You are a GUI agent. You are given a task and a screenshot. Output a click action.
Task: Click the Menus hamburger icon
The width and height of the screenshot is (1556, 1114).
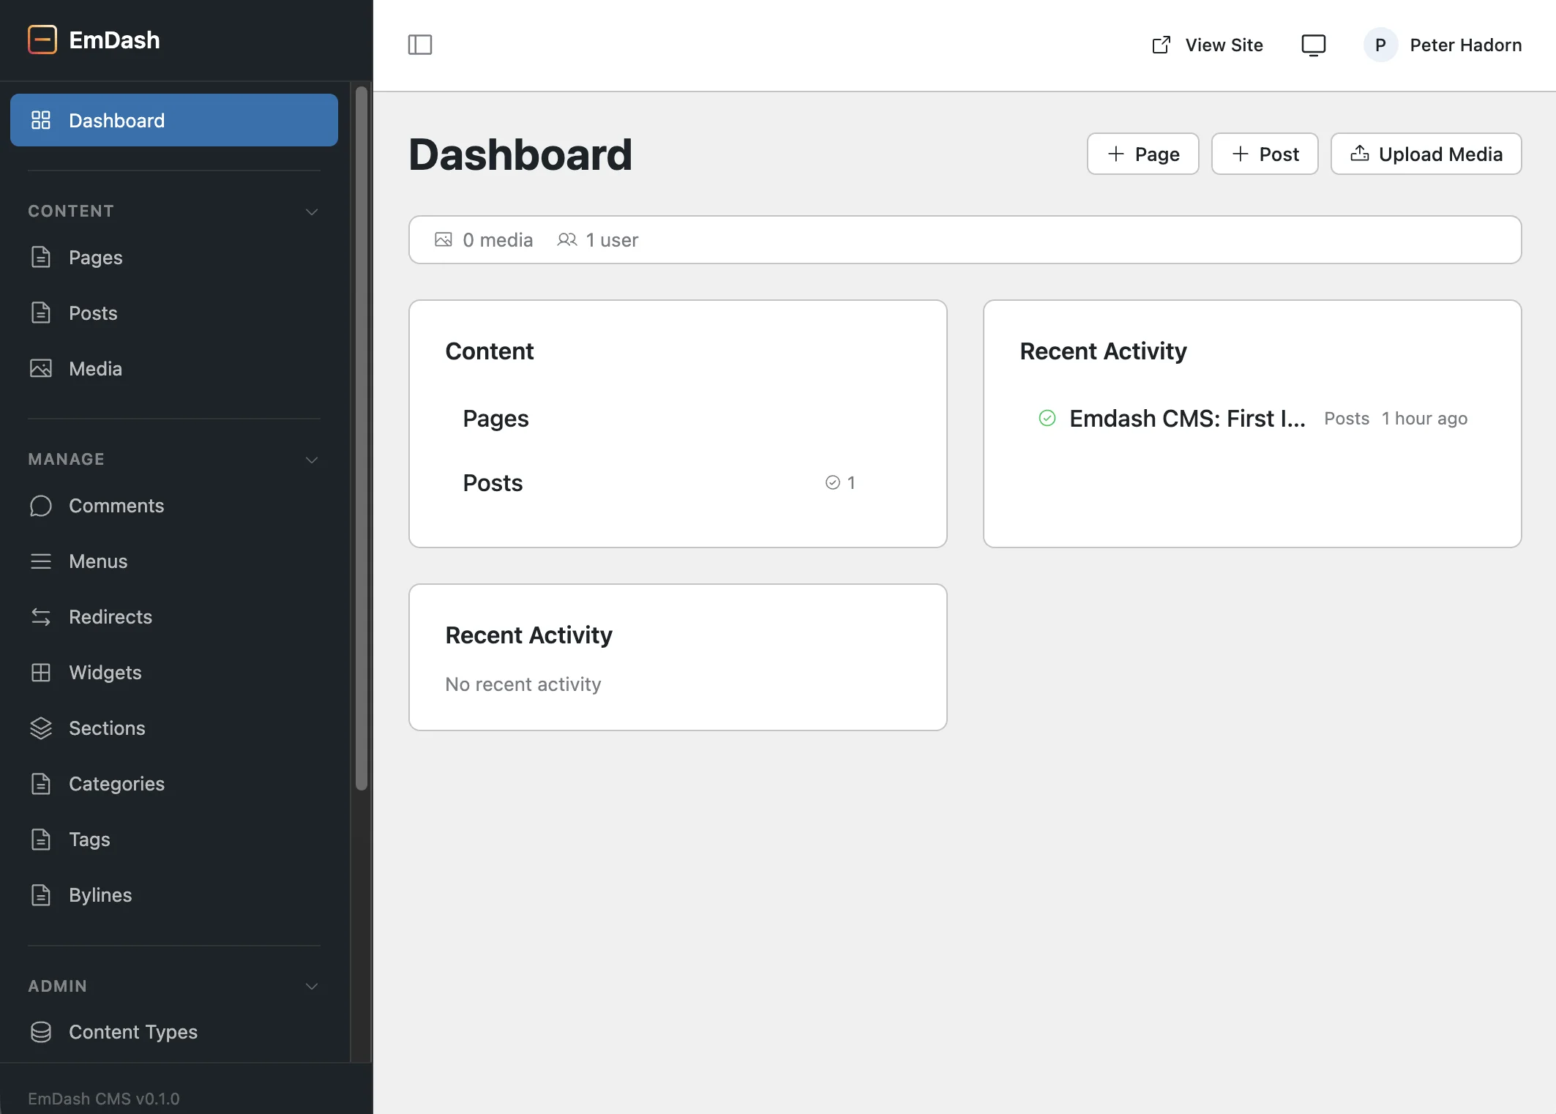[41, 561]
